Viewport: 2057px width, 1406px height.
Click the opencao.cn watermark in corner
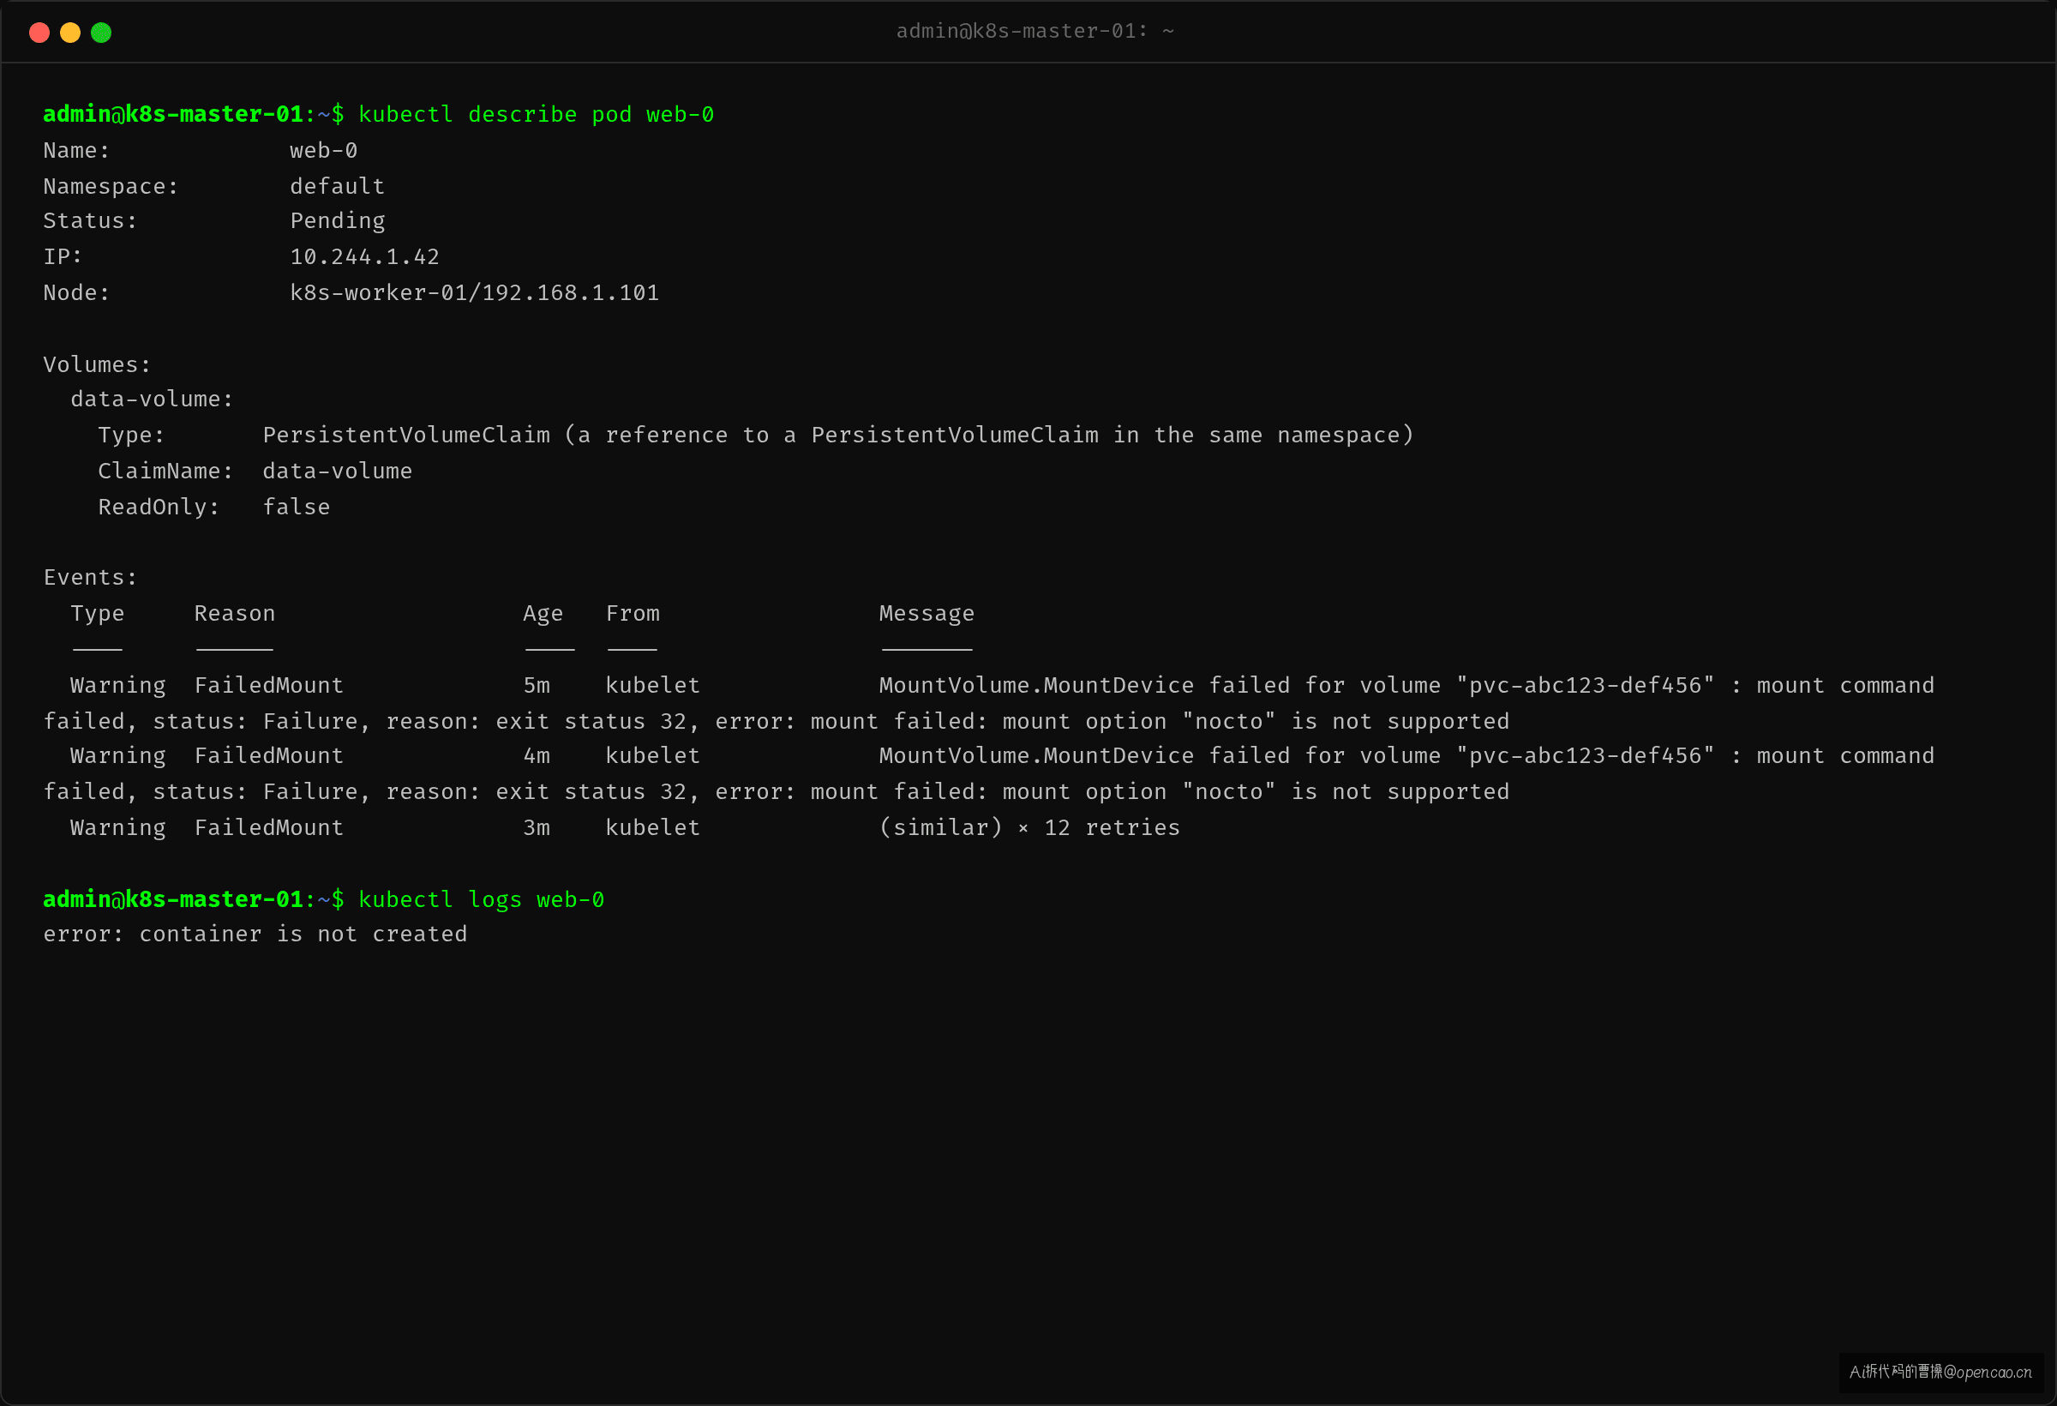pos(1940,1373)
